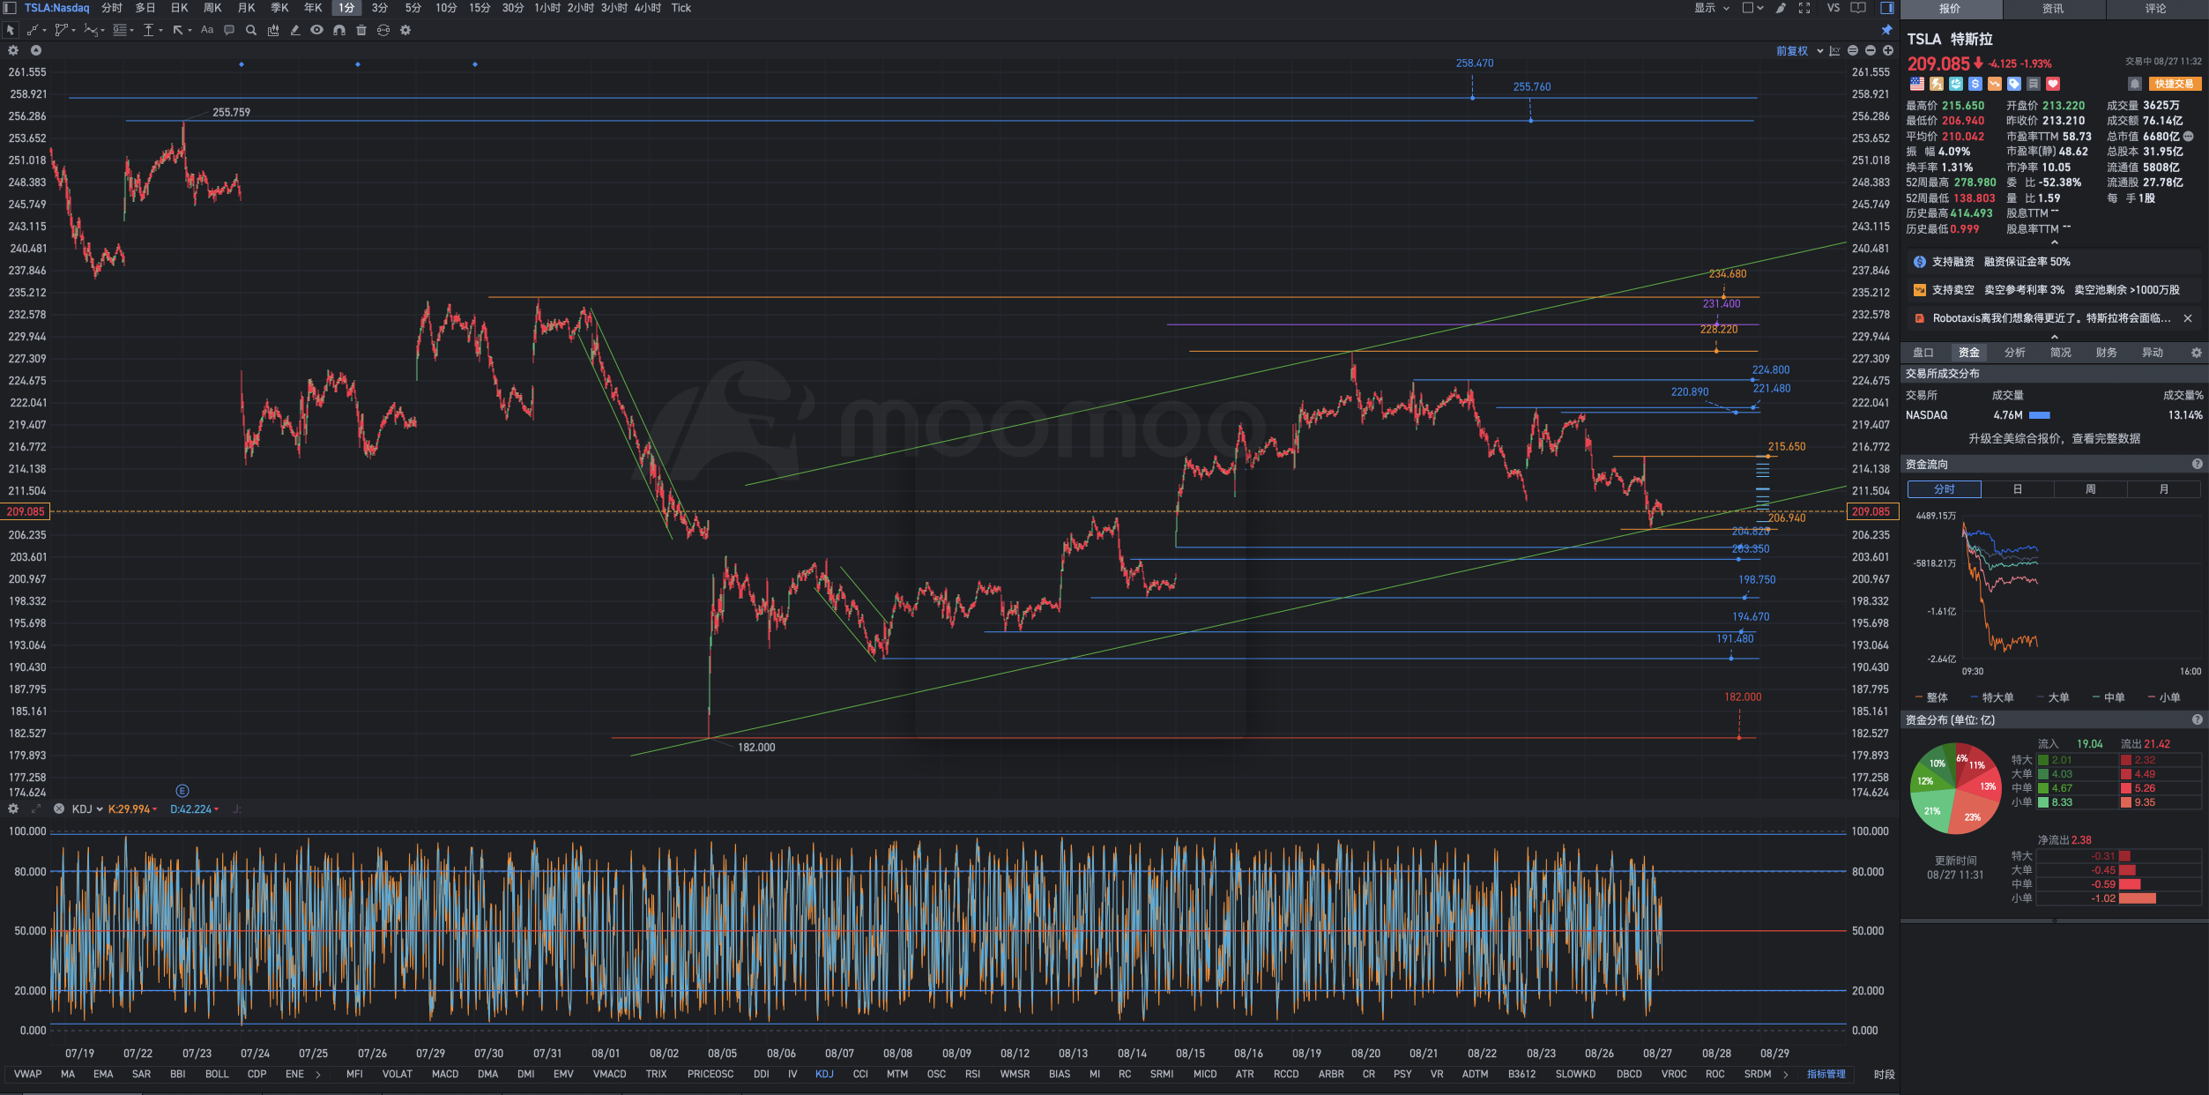Screen dimensions: 2209x1095
Task: Toggle the blue pin icon
Action: [x=1887, y=30]
